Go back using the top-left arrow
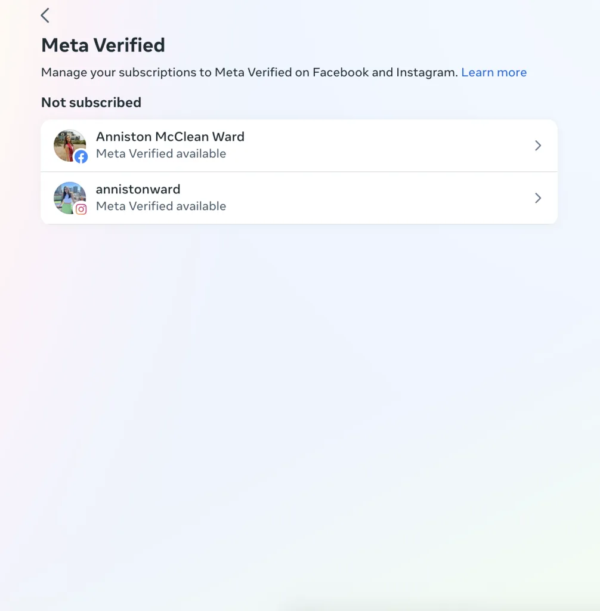This screenshot has width=600, height=611. click(x=45, y=16)
